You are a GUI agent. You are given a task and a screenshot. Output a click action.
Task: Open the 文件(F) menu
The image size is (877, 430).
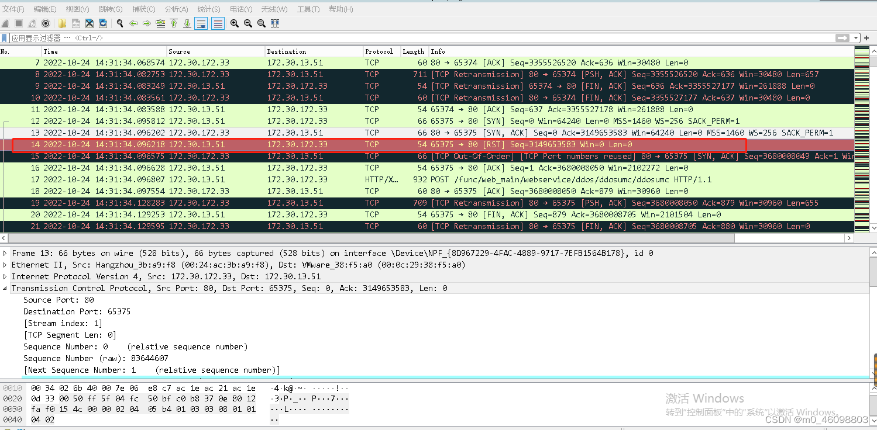(x=13, y=9)
